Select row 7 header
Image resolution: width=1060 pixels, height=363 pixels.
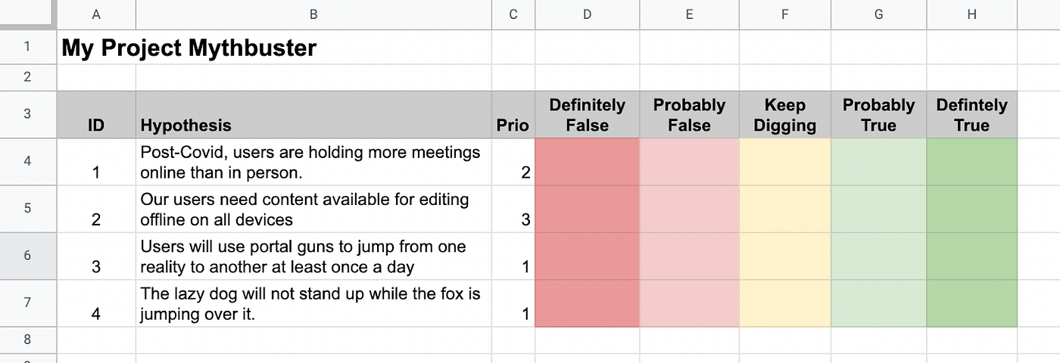click(x=28, y=303)
